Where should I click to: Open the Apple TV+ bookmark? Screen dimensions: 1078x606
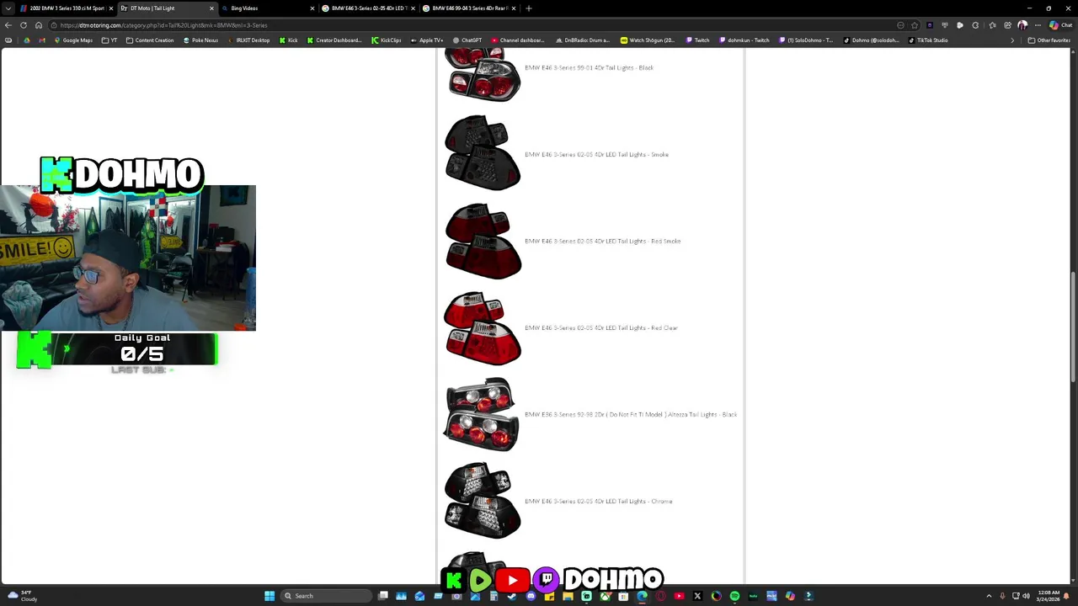[x=427, y=40]
